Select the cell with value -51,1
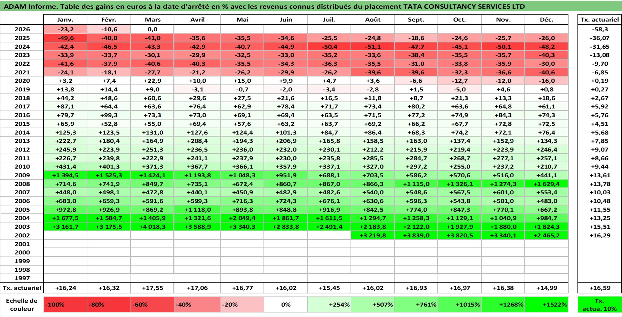The height and width of the screenshot is (317, 622). tap(373, 47)
